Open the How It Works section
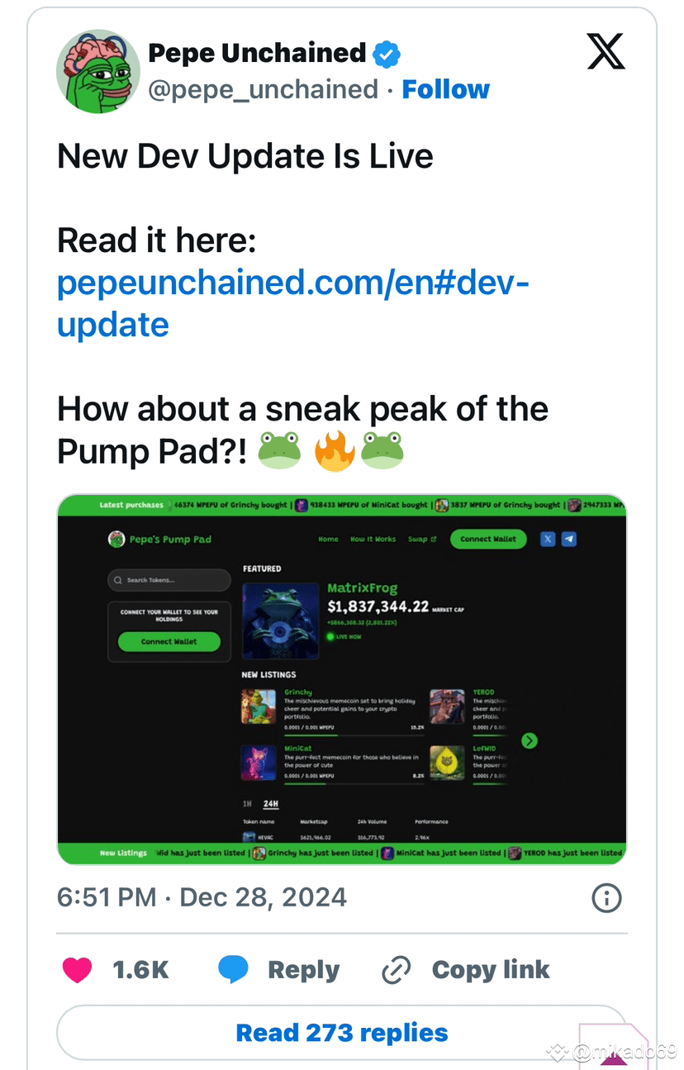Image resolution: width=684 pixels, height=1070 pixels. tap(373, 539)
